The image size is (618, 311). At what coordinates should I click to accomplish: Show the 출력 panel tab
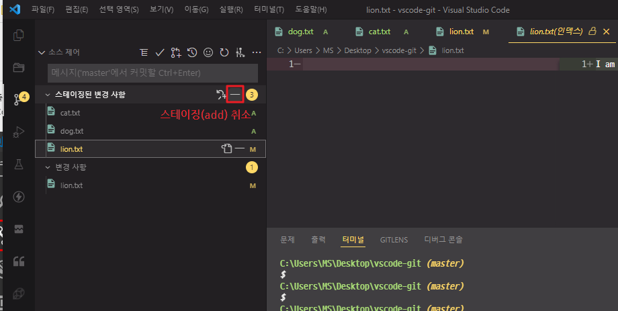[x=318, y=240]
